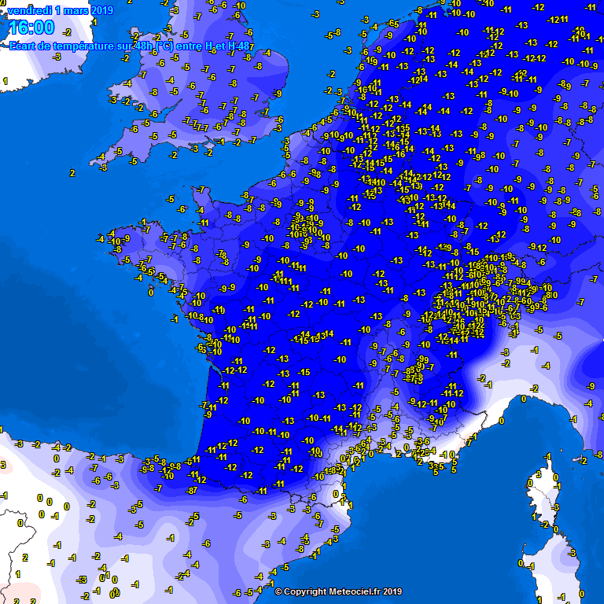This screenshot has height=604, width=604.
Task: Click the '1' value at far left below the title
Action: 6,81
